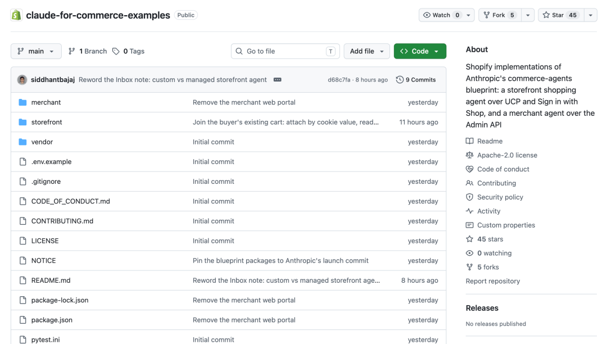
Task: Click the Shopify organization logo icon
Action: point(16,15)
